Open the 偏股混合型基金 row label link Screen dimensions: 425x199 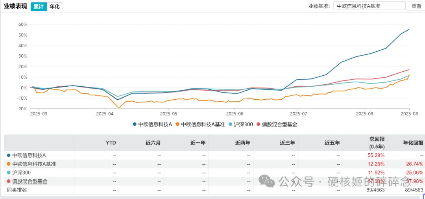pos(30,181)
